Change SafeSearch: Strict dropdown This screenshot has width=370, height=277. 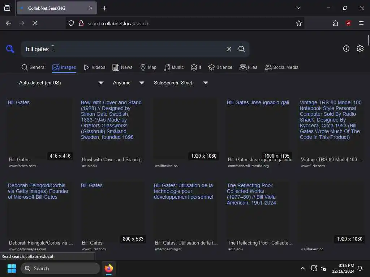(181, 83)
